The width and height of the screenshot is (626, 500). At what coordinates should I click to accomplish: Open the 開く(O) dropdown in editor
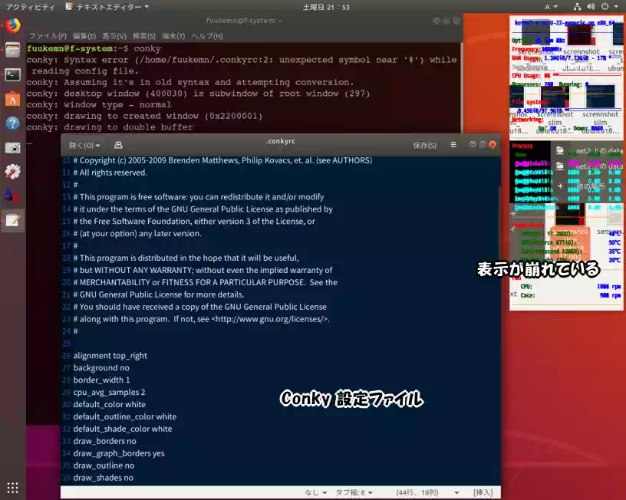(x=84, y=145)
